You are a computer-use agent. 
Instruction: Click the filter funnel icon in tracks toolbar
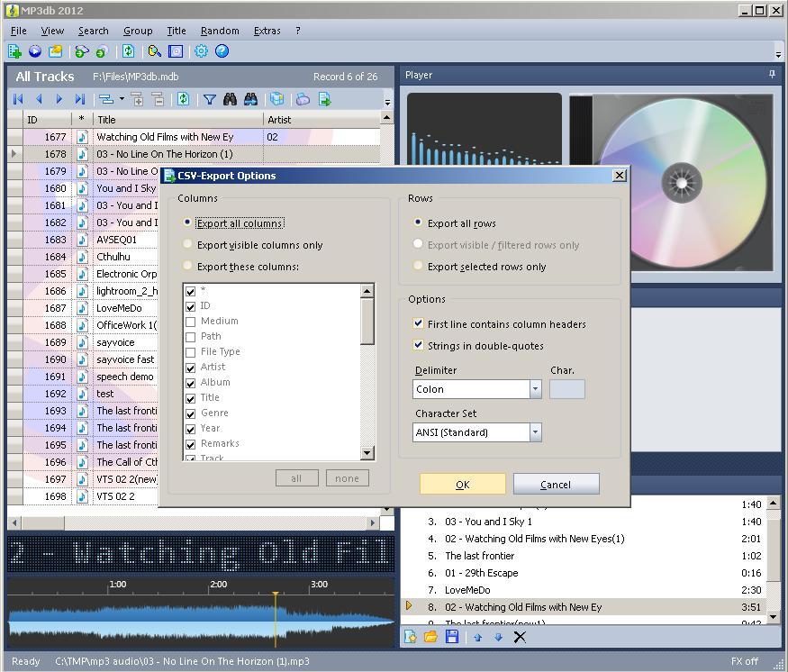click(210, 99)
